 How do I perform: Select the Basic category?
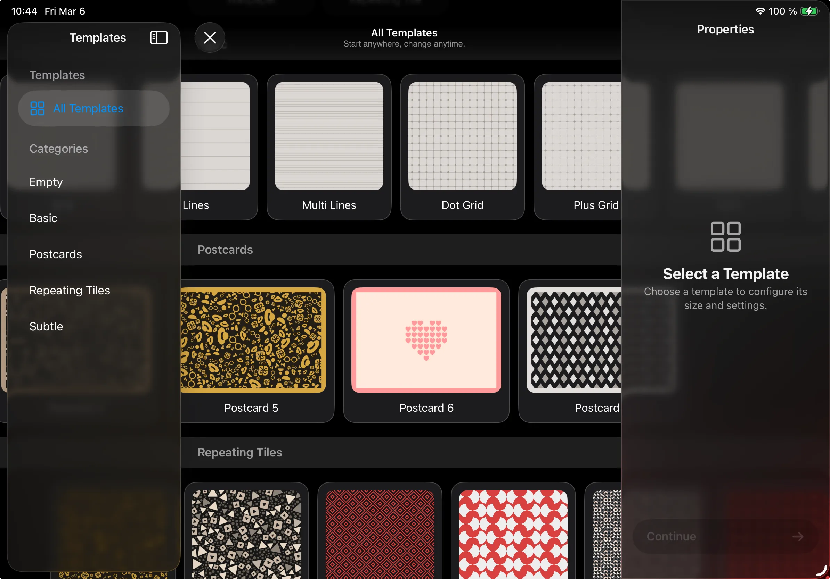pos(43,218)
